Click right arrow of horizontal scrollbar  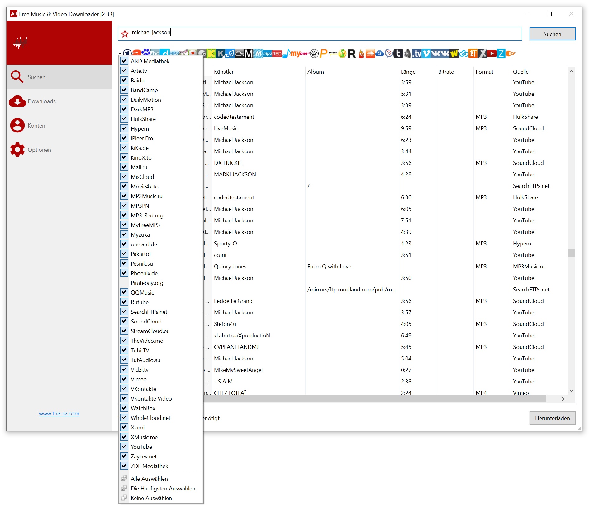pyautogui.click(x=563, y=399)
